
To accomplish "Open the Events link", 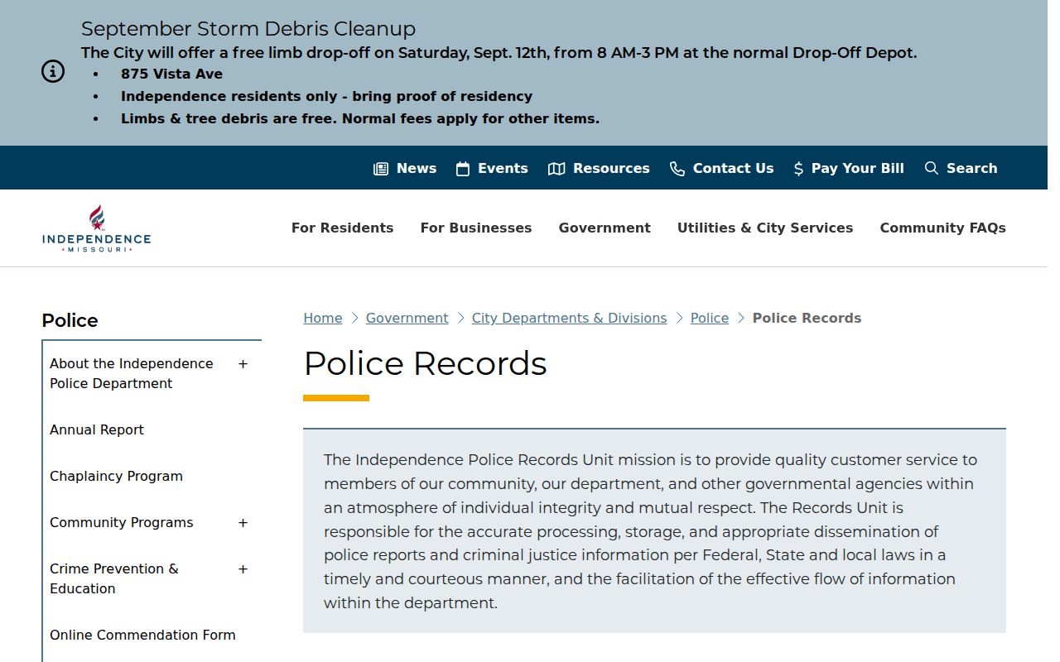I will click(x=503, y=168).
